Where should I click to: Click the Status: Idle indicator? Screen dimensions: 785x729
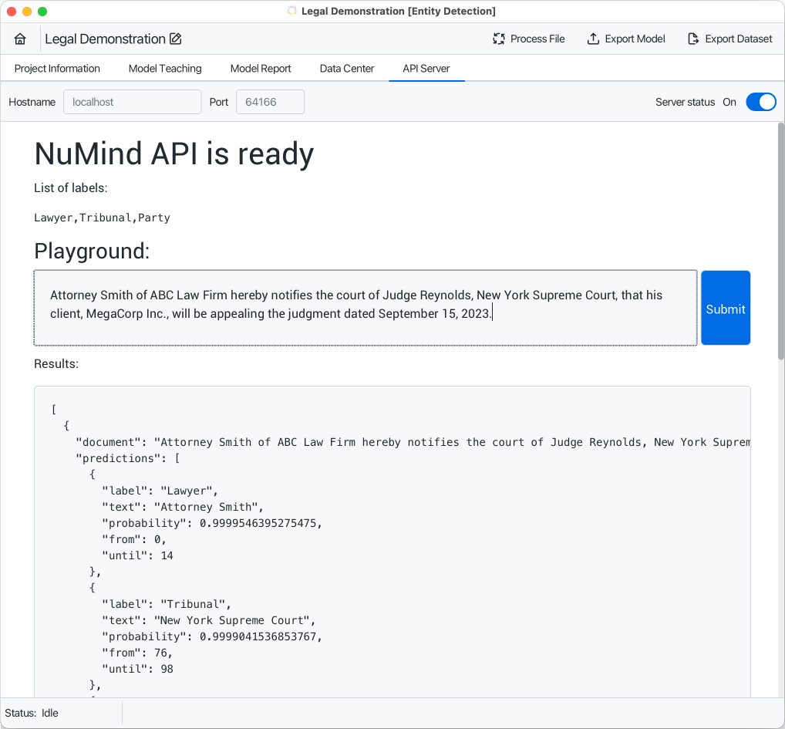[x=32, y=713]
